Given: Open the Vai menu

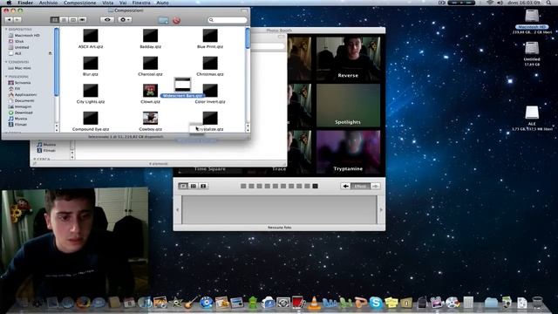Looking at the screenshot, I should point(123,3).
